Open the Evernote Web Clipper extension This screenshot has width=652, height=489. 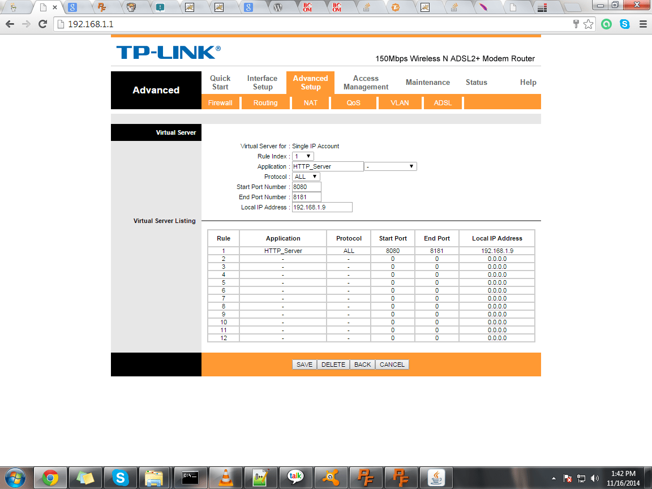click(x=606, y=24)
